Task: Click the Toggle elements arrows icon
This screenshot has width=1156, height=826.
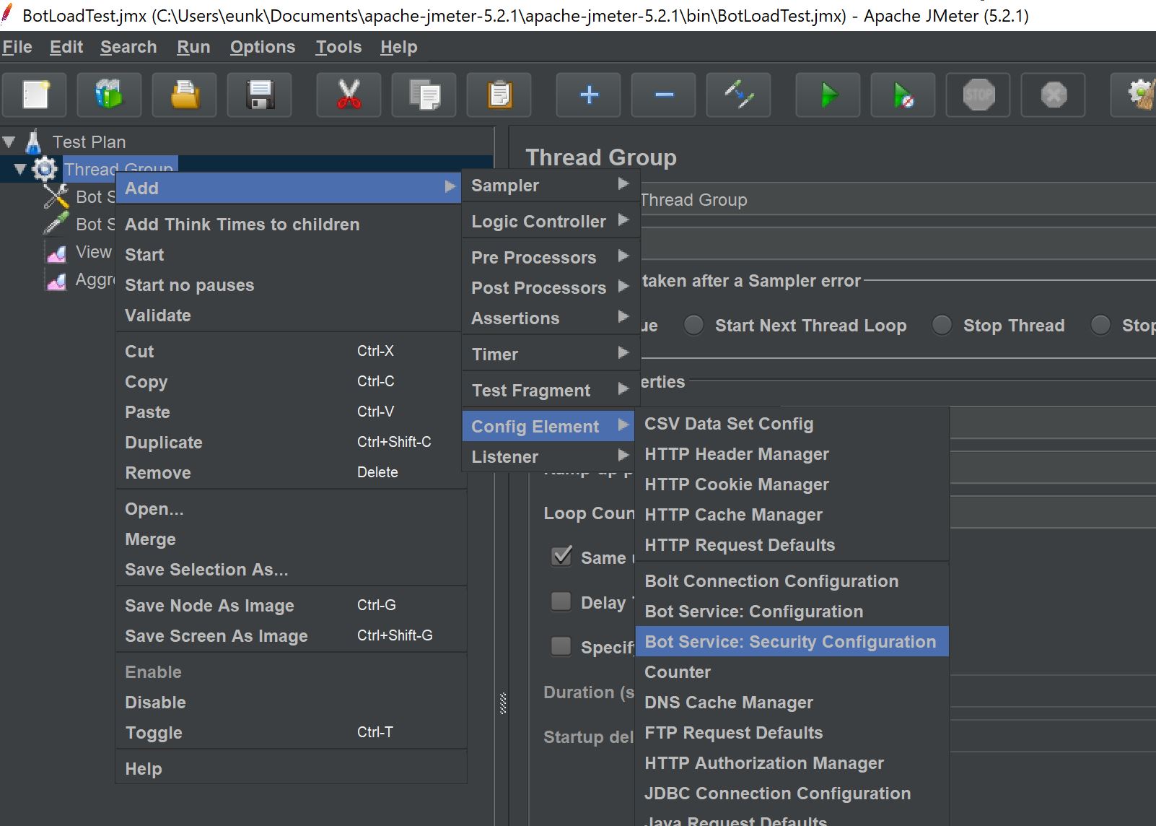Action: tap(739, 95)
